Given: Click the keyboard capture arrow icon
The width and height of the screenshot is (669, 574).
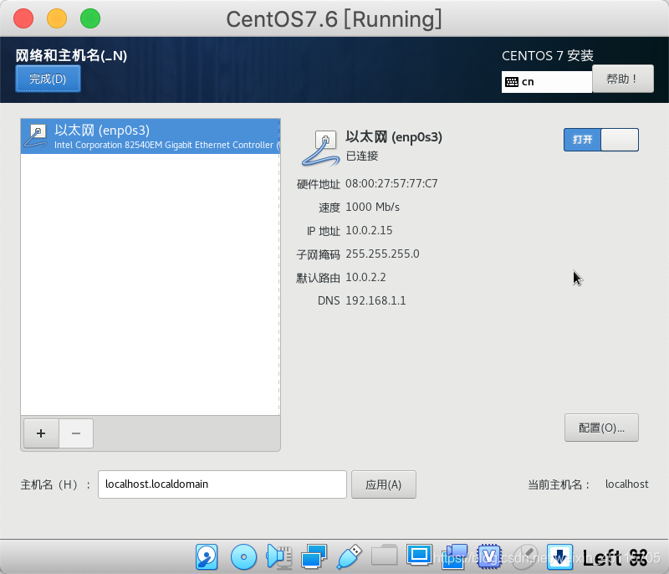Looking at the screenshot, I should coord(559,557).
